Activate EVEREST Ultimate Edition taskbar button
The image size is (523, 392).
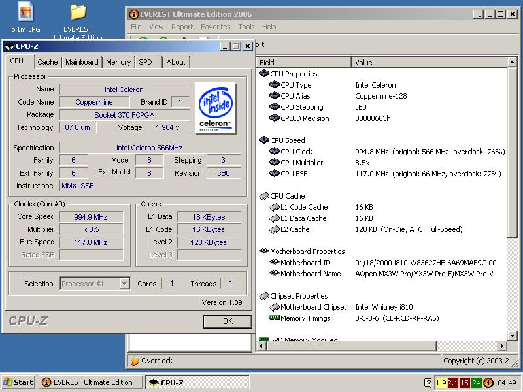click(90, 382)
